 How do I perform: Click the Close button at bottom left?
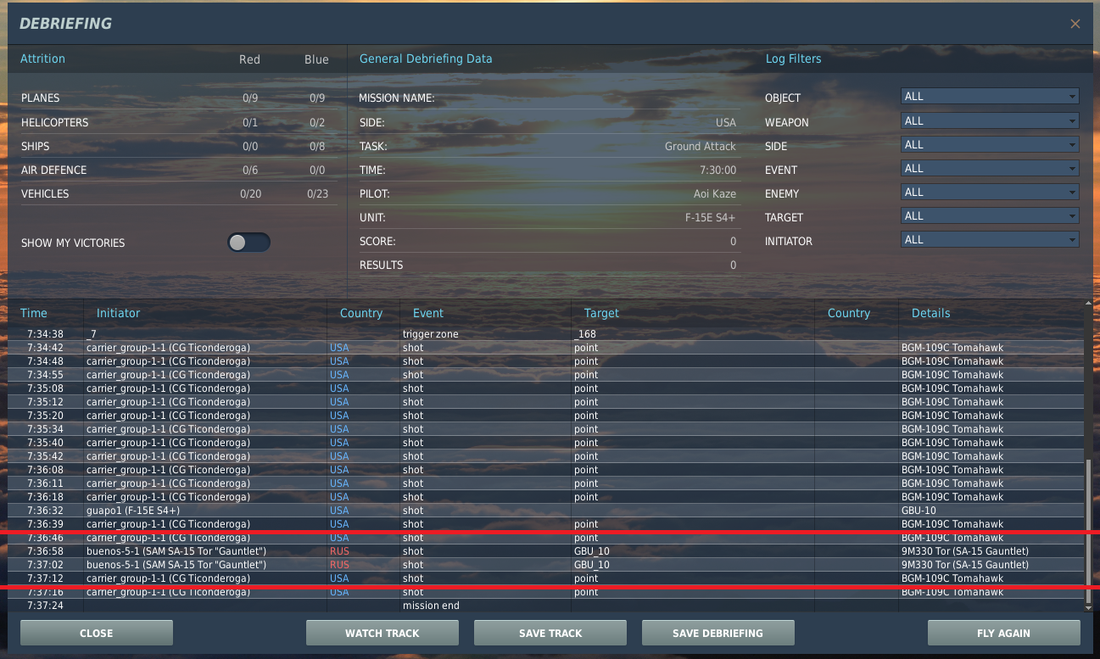tap(97, 633)
